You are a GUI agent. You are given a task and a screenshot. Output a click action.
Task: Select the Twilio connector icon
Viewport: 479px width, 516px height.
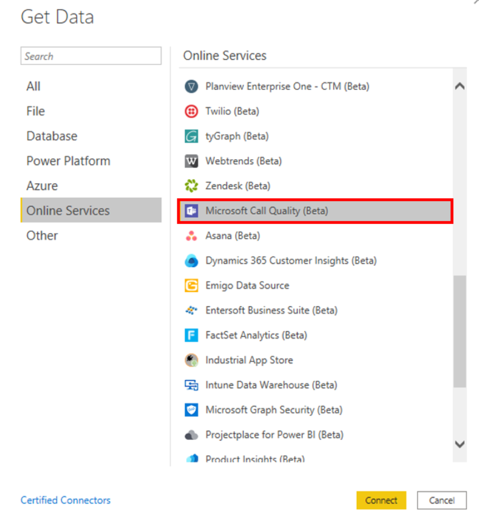(x=191, y=111)
